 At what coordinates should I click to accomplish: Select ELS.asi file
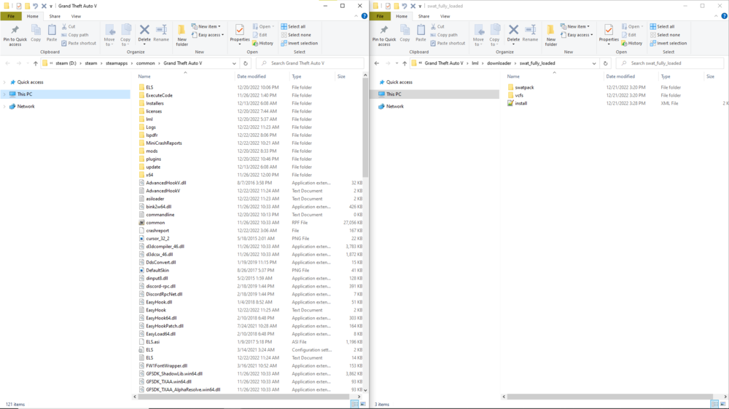pos(152,342)
